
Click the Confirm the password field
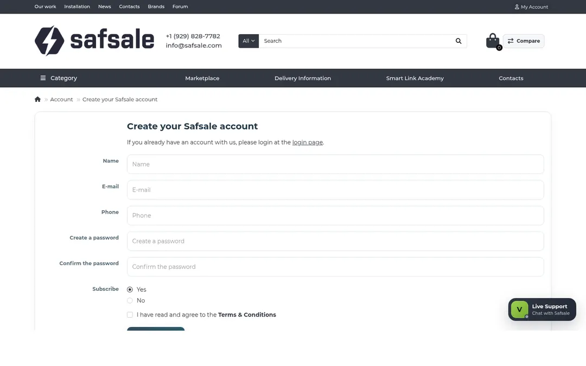tap(335, 267)
